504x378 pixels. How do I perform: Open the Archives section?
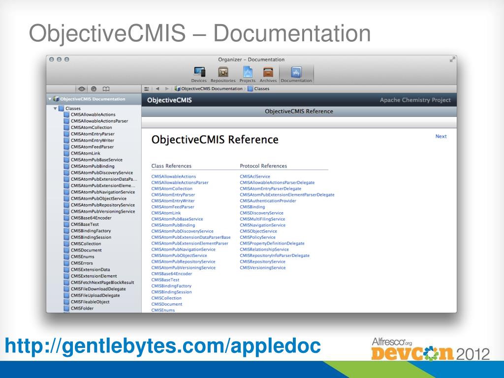[268, 75]
